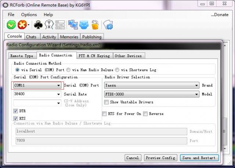
Task: Click the Cancel button
Action: coord(133,158)
